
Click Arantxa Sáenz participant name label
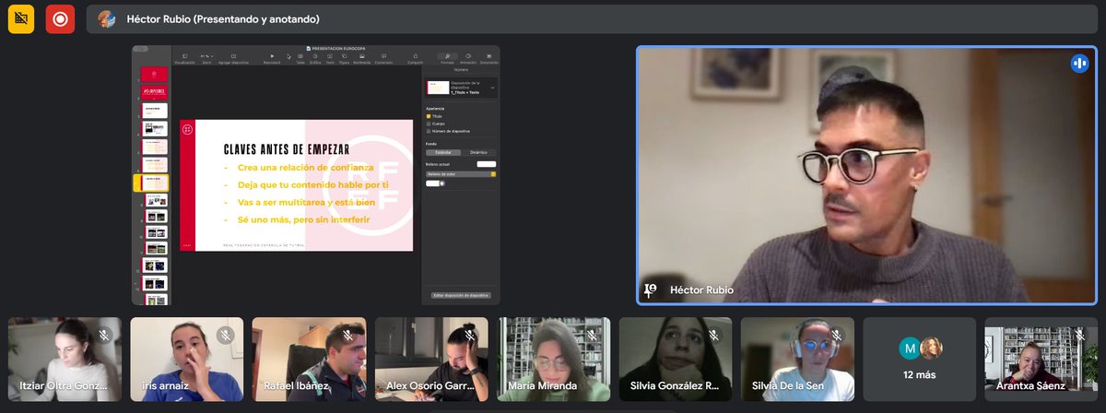tap(1032, 386)
